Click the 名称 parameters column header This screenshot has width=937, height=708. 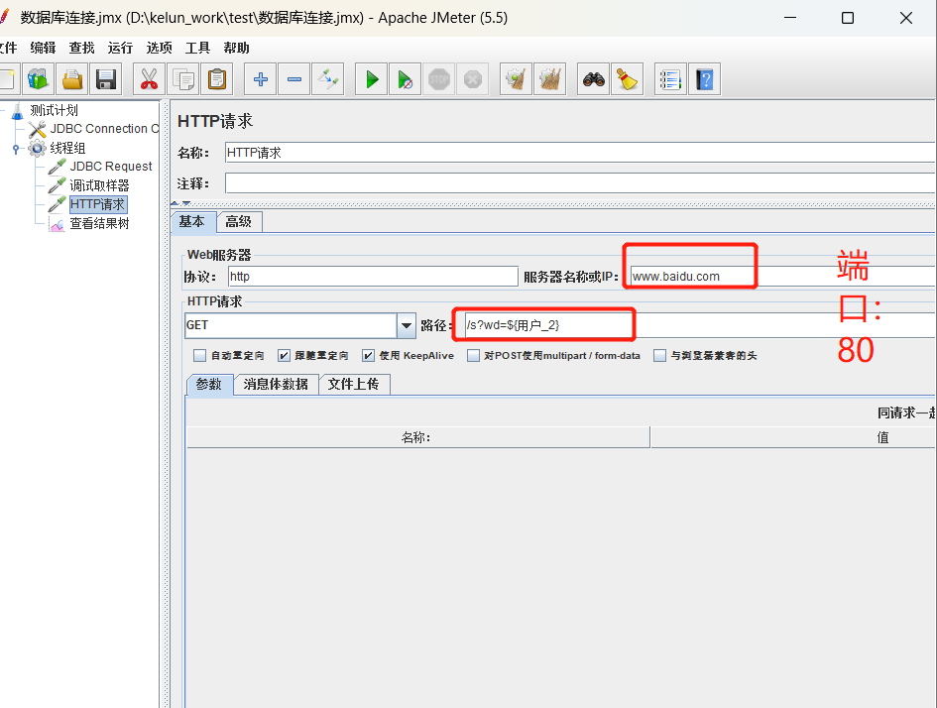pos(417,437)
